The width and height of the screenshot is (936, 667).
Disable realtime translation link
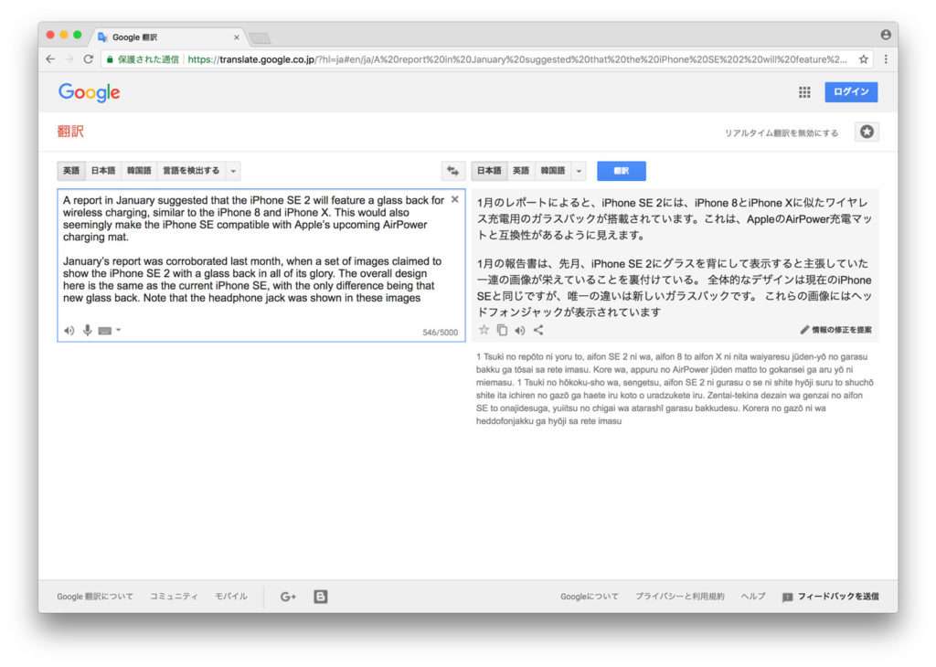[x=782, y=133]
